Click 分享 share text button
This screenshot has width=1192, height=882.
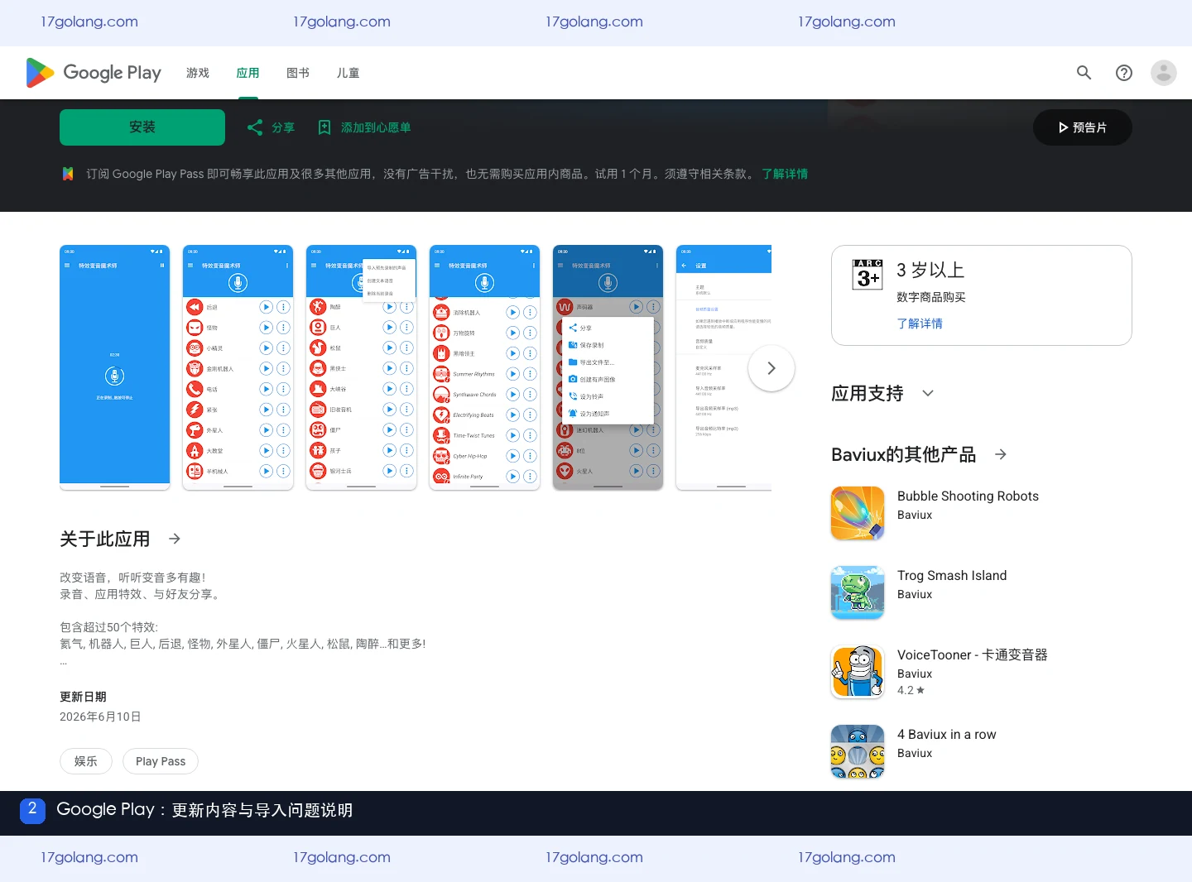[x=283, y=127]
